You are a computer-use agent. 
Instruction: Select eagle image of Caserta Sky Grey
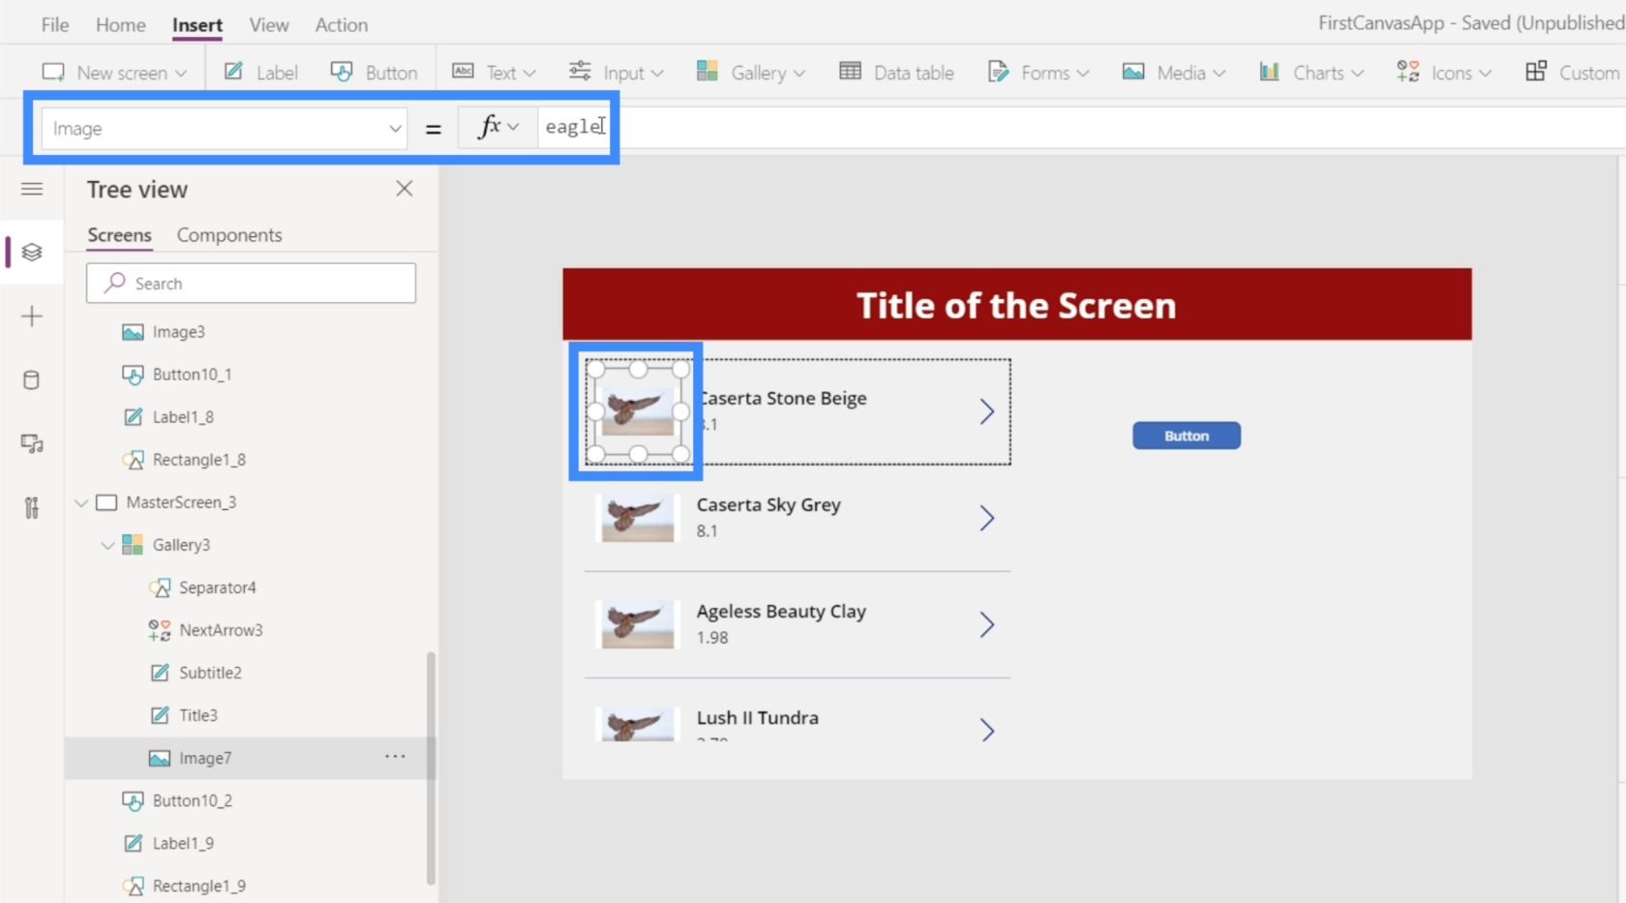click(638, 518)
